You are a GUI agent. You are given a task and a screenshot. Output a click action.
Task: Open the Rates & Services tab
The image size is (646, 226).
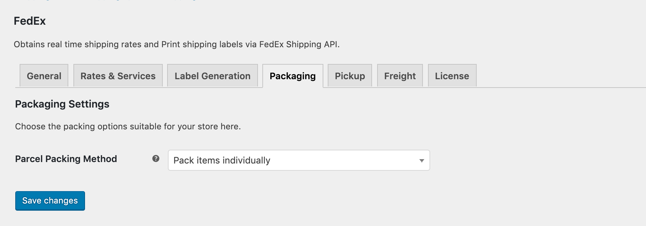(118, 76)
